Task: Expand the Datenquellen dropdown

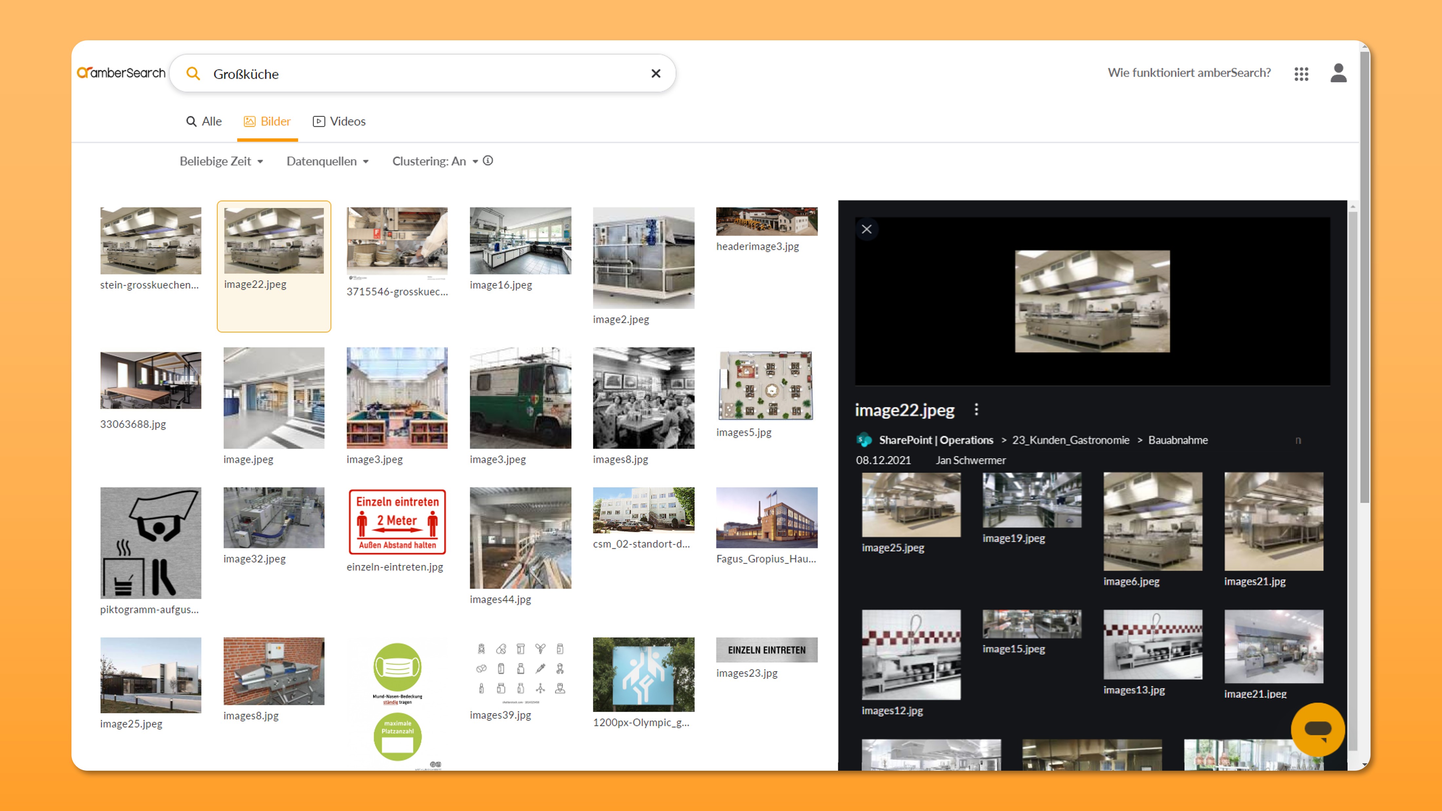Action: point(327,161)
